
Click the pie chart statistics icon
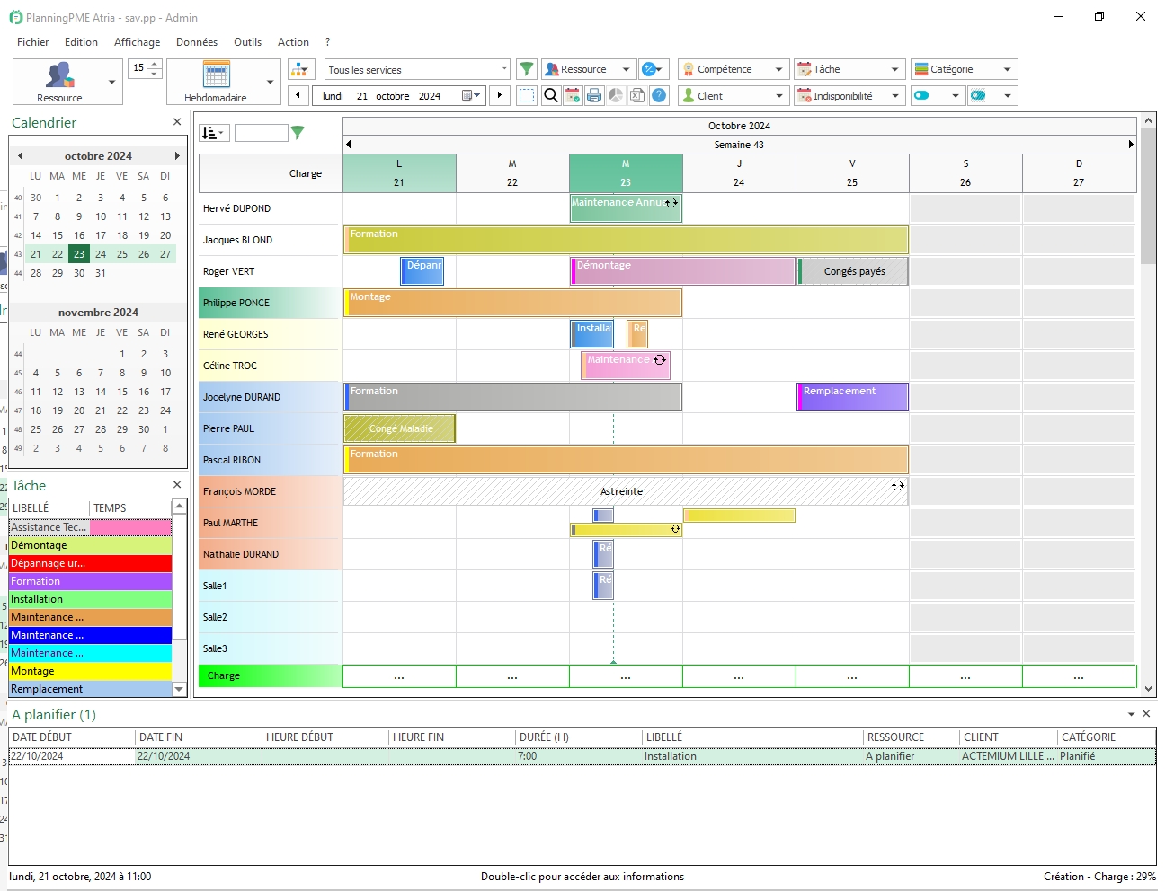point(616,95)
